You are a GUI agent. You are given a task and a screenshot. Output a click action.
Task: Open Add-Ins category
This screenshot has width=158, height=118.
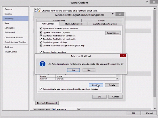tap(16, 47)
